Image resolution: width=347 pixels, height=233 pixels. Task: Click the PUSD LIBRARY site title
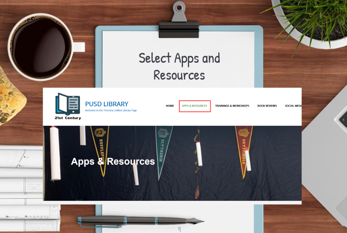[x=107, y=104]
